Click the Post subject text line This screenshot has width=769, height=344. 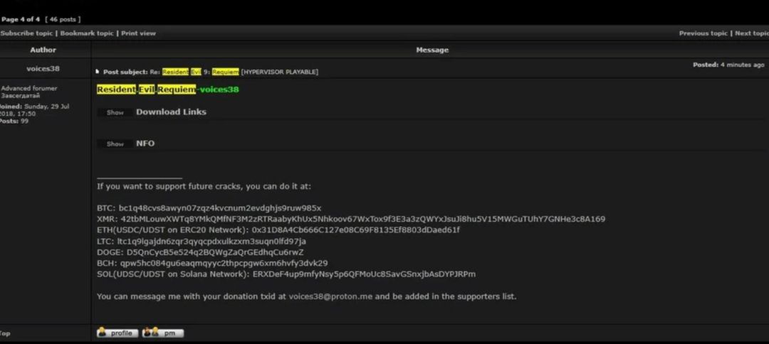pyautogui.click(x=210, y=72)
